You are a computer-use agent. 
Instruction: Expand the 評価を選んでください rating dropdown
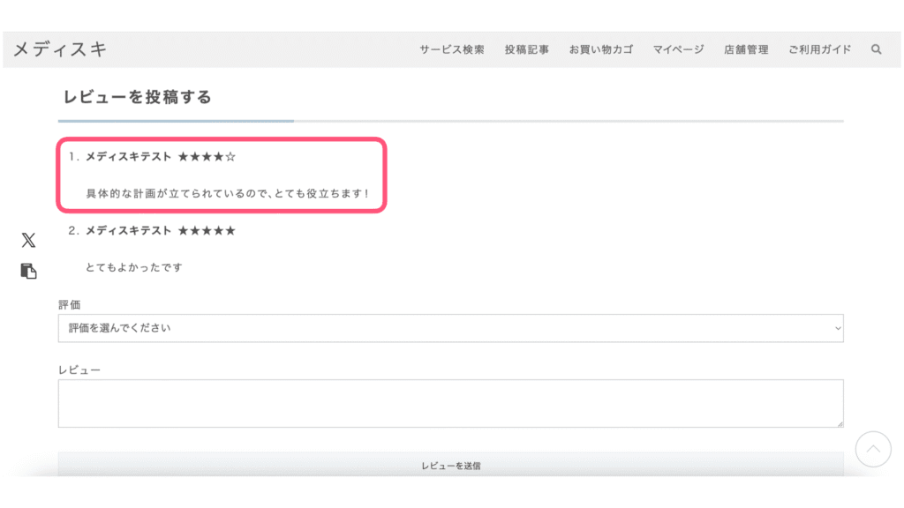451,328
